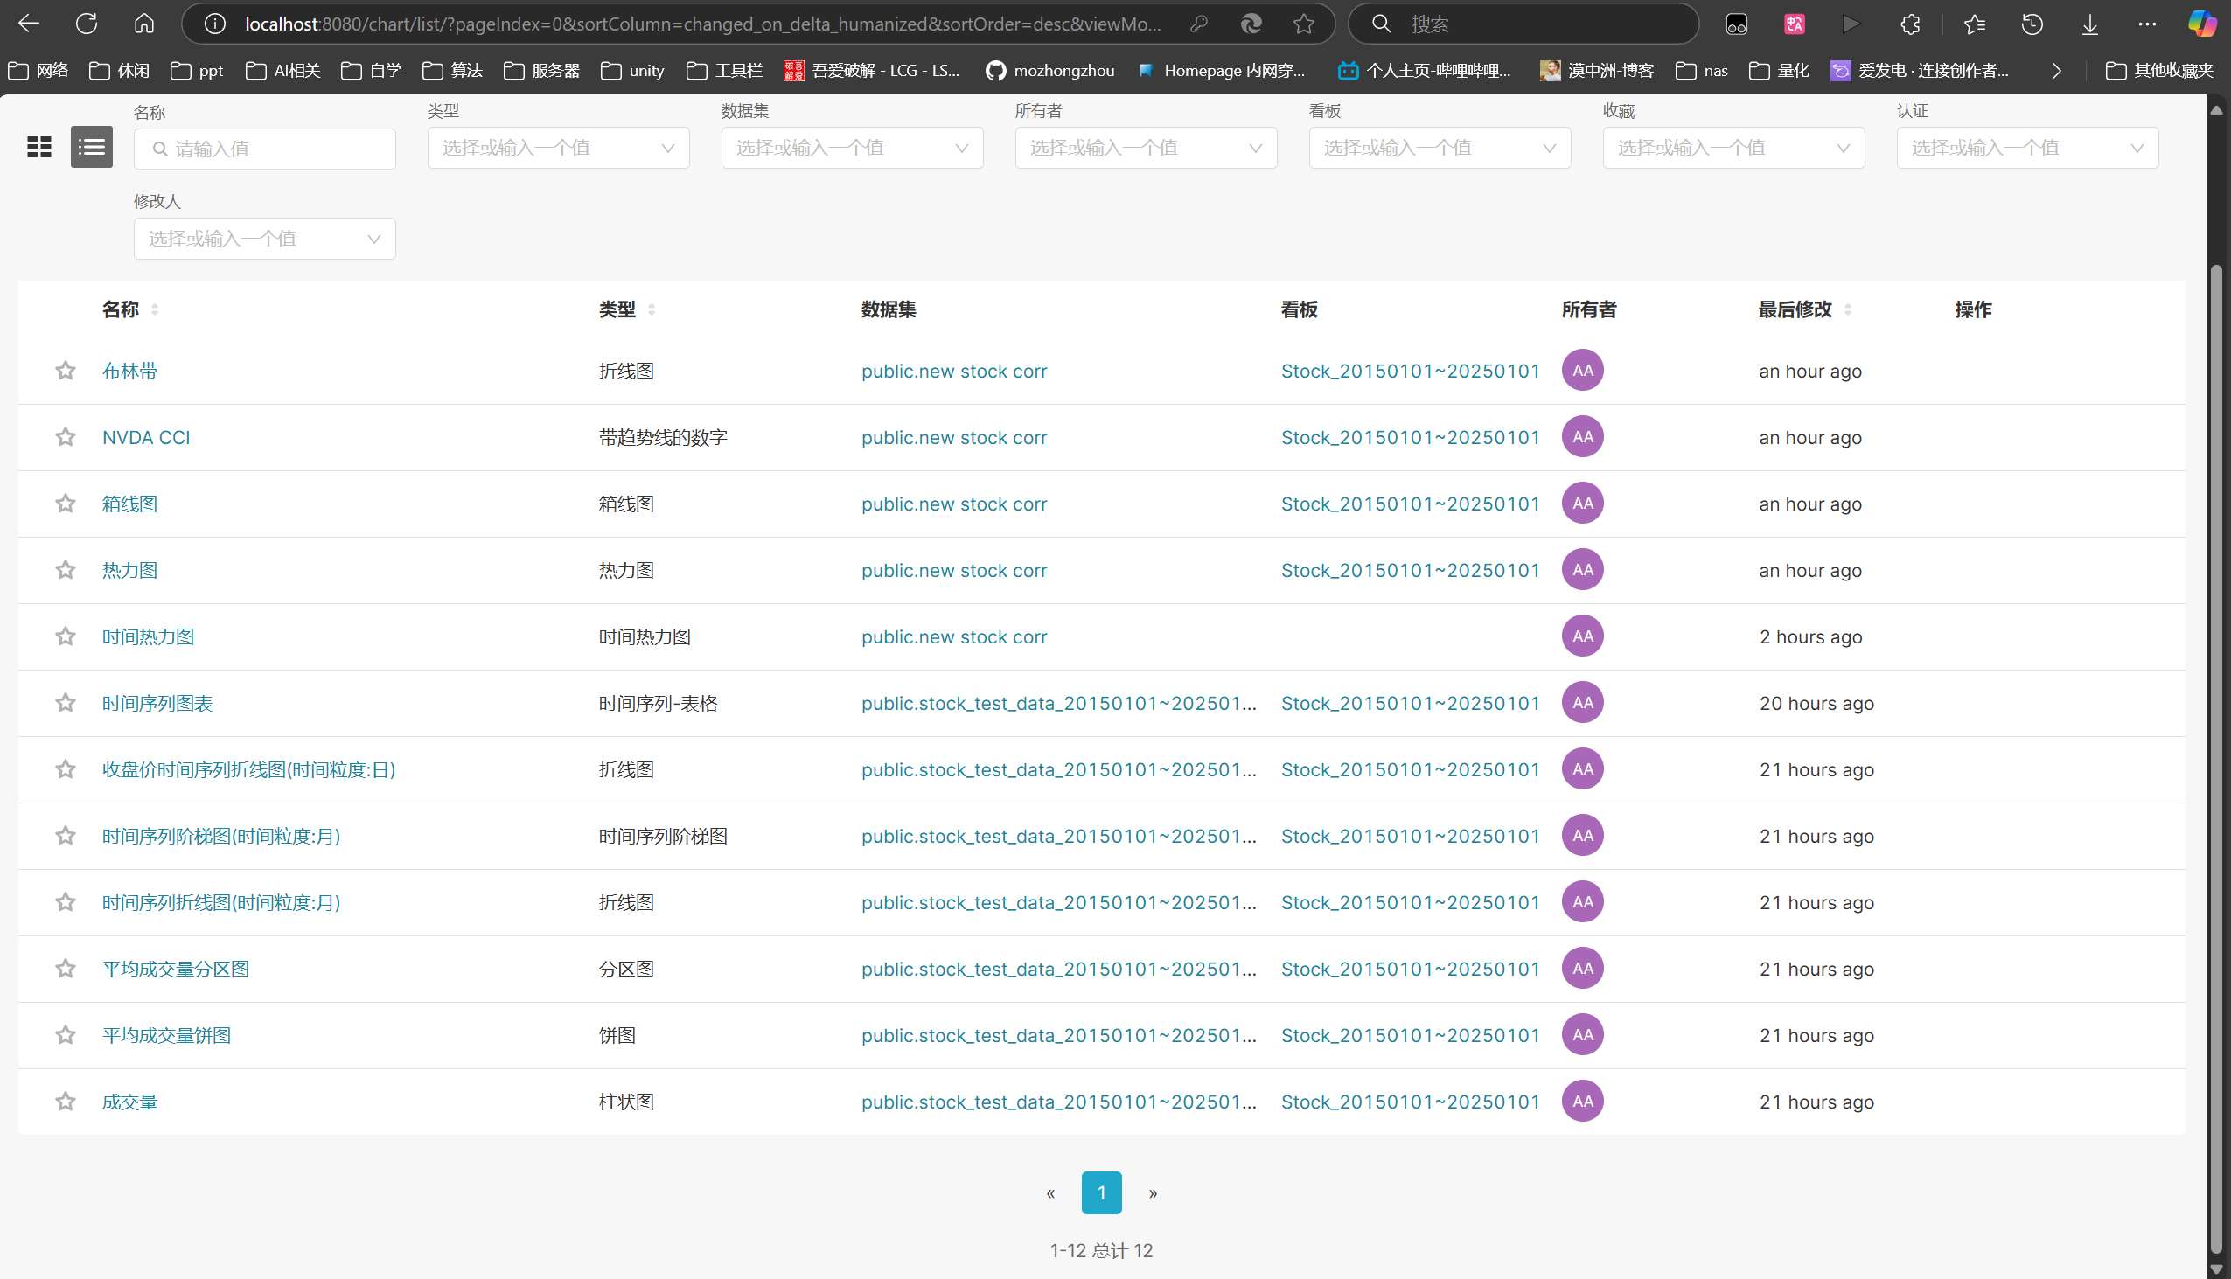Viewport: 2231px width, 1279px height.
Task: Favorite the 布林带 chart star
Action: (x=65, y=371)
